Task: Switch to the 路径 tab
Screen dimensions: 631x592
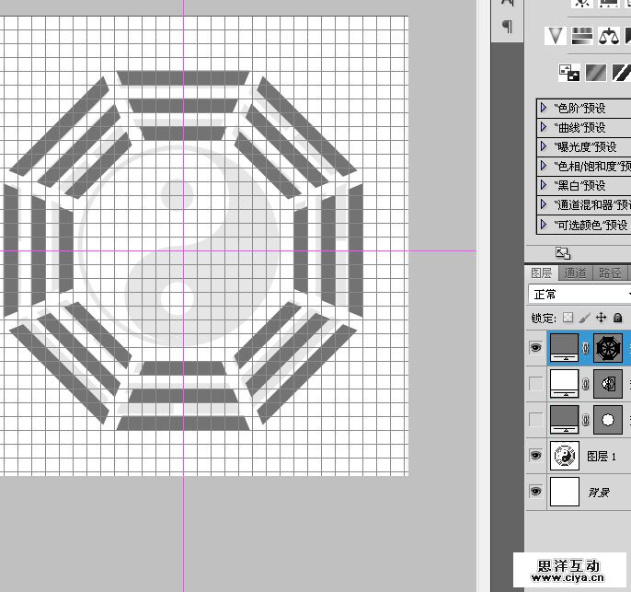Action: point(609,273)
